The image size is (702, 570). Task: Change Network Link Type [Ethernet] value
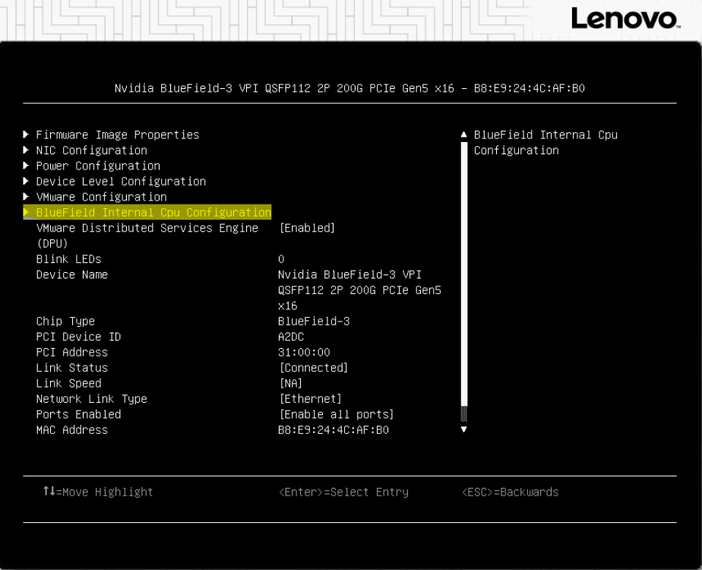pos(310,399)
